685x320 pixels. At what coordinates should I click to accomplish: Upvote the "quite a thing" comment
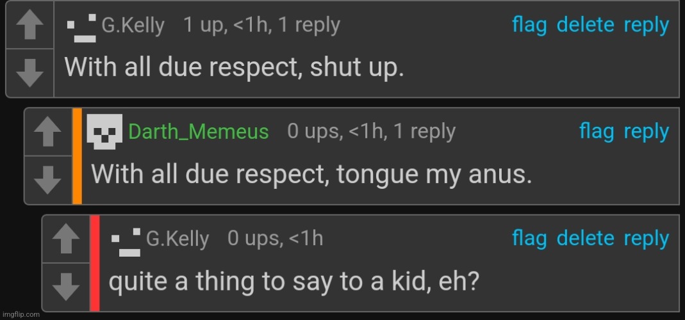[x=65, y=239]
